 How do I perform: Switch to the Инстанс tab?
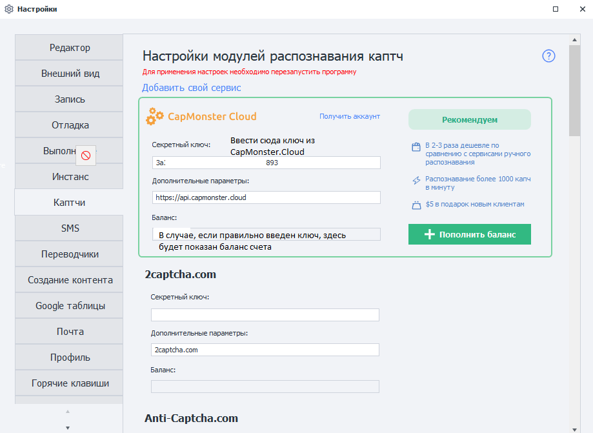[x=69, y=177]
